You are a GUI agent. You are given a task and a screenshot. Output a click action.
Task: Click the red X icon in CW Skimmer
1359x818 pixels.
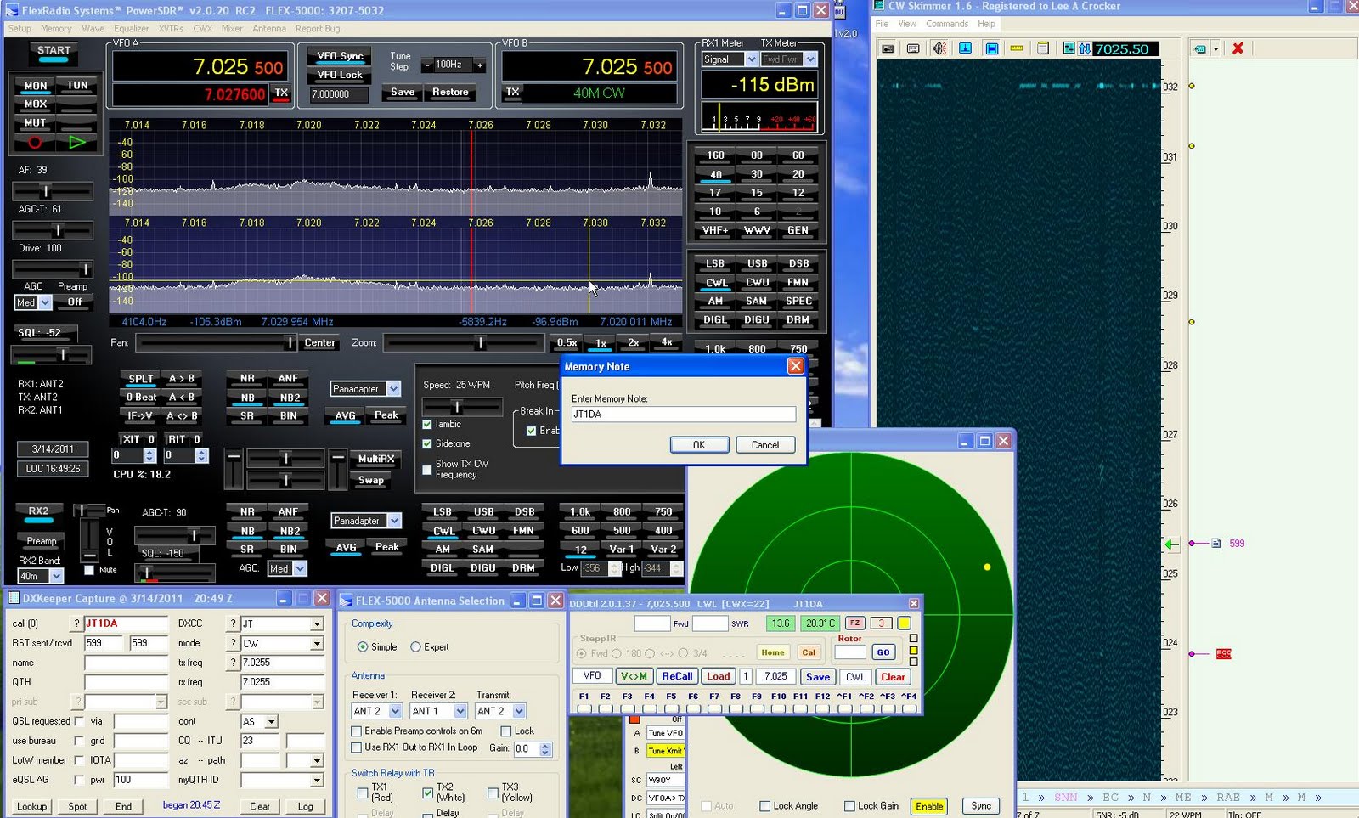tap(1238, 48)
